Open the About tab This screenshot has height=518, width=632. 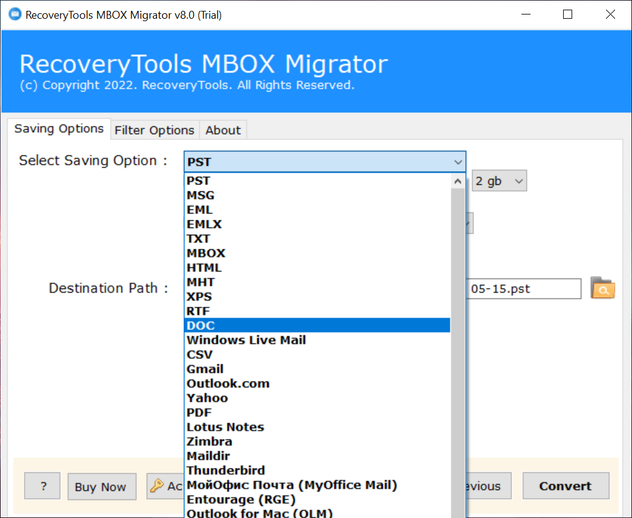tap(223, 130)
